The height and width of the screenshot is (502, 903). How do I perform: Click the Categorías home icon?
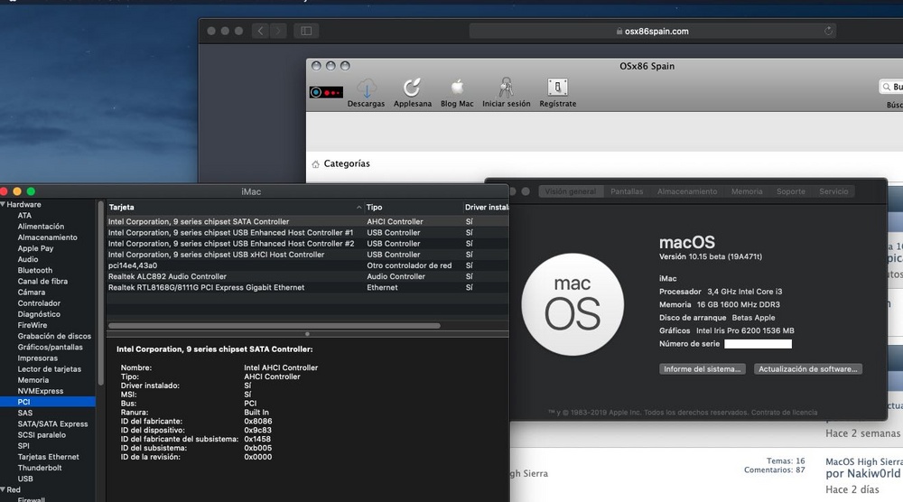pos(315,164)
